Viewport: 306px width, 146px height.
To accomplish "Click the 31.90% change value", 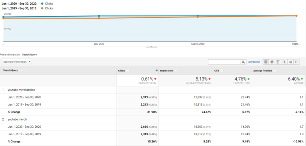I will [152, 112].
